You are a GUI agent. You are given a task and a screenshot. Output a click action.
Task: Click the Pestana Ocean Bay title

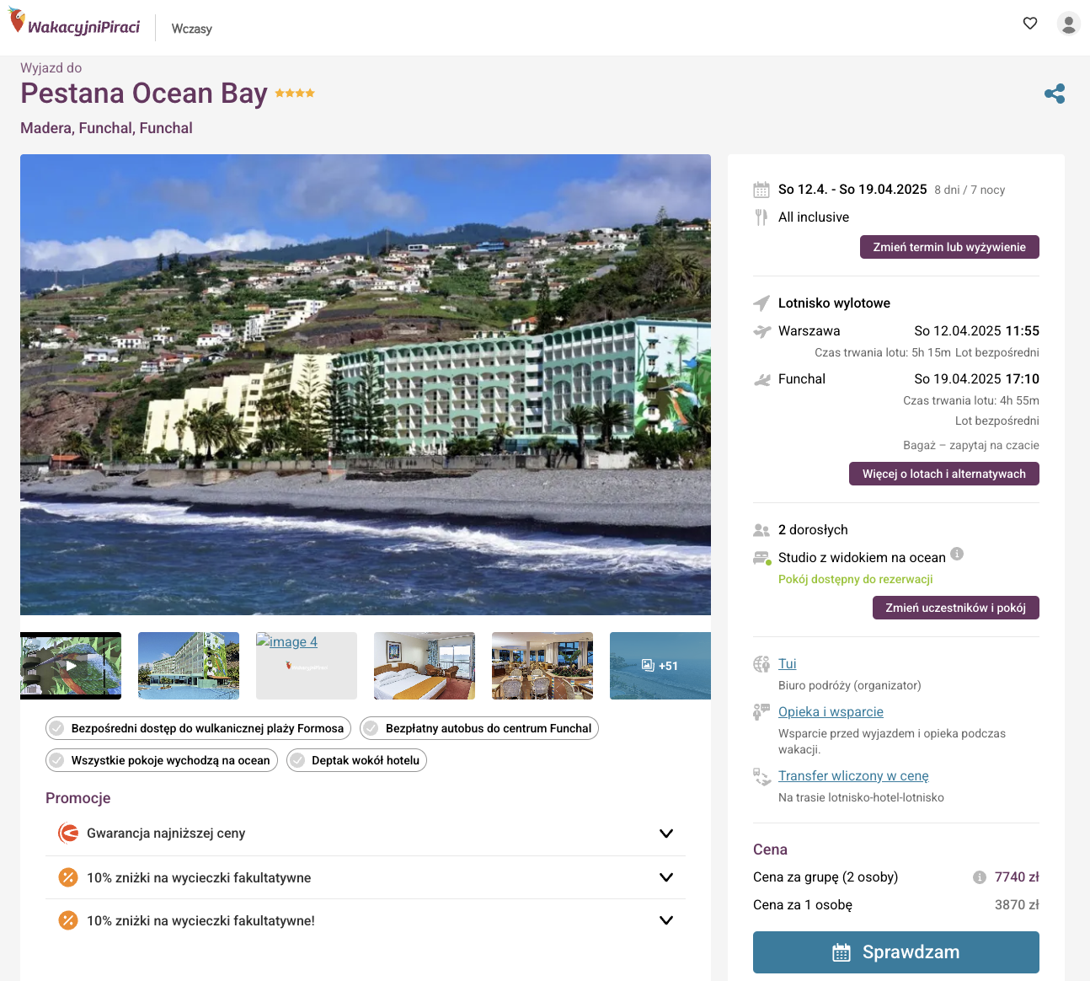click(x=144, y=94)
